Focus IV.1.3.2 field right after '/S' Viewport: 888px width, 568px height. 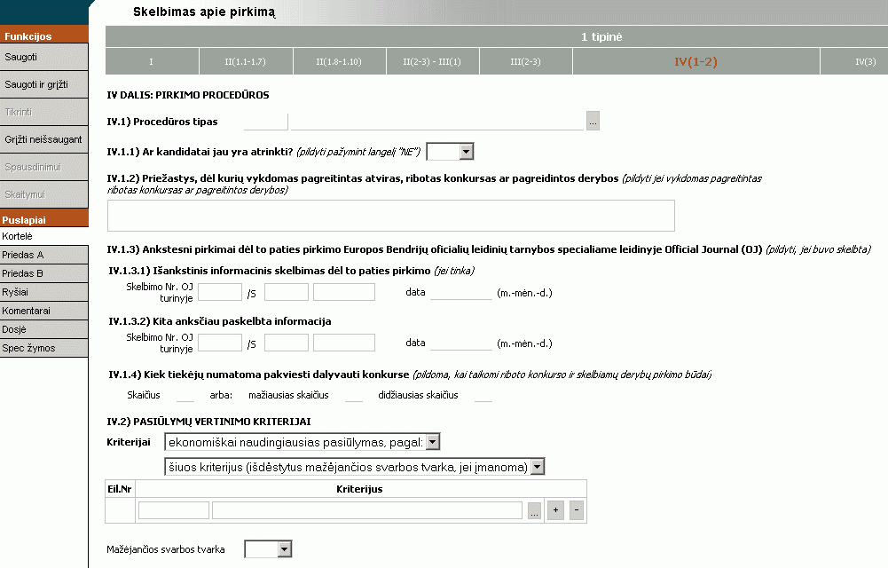pyautogui.click(x=287, y=343)
